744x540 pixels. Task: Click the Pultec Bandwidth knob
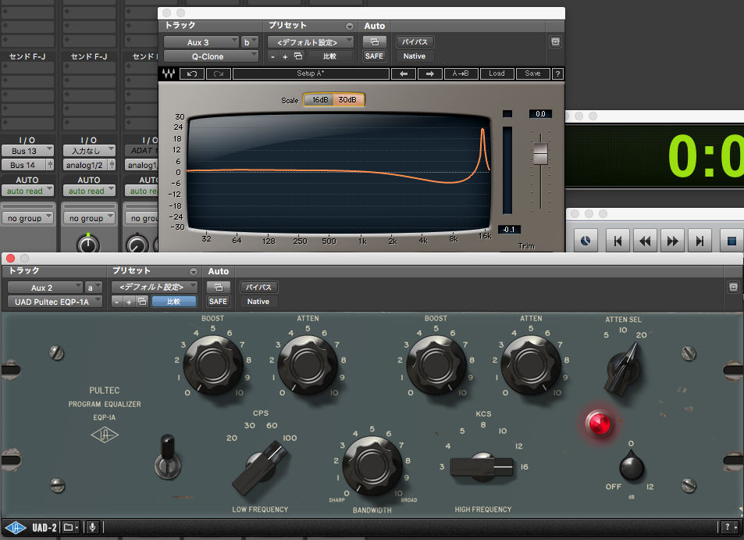[x=372, y=466]
